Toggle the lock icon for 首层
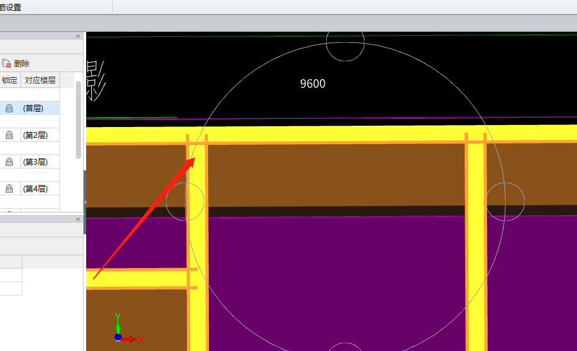Image resolution: width=577 pixels, height=351 pixels. (x=9, y=108)
